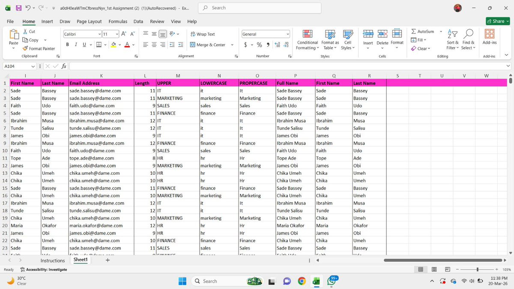Open Conditional Formatting

[308, 40]
